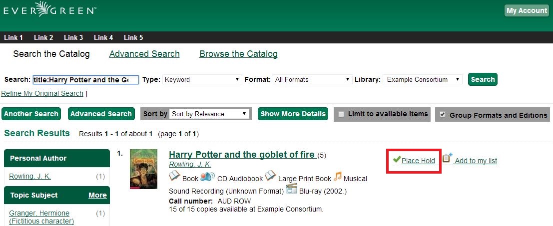This screenshot has width=553, height=226.
Task: Click the green checkmark Place Hold icon
Action: (x=397, y=160)
